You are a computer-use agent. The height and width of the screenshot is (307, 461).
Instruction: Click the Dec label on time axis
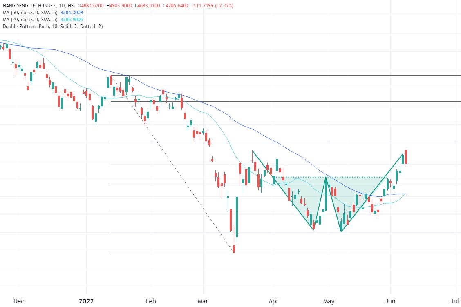(x=19, y=301)
